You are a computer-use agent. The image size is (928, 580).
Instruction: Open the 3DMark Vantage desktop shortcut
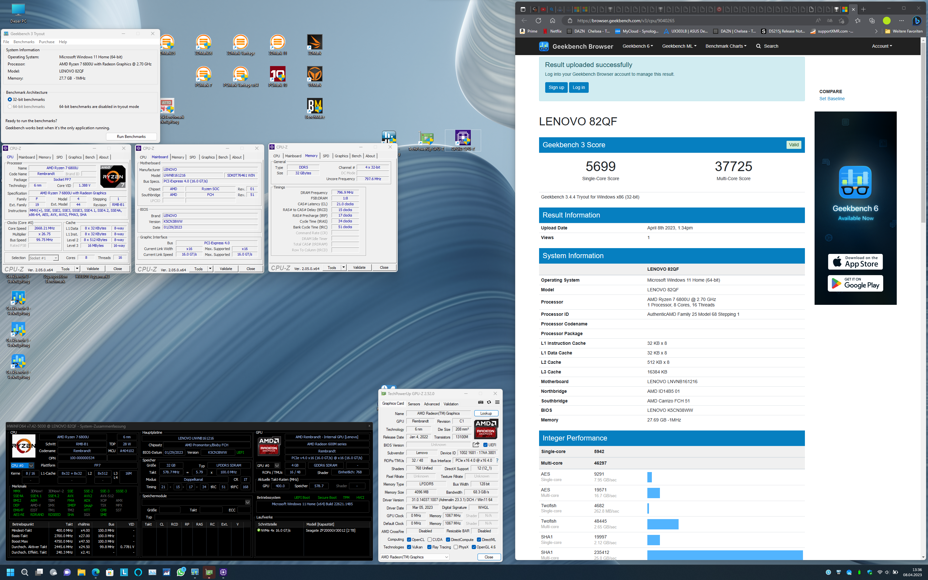point(240,45)
